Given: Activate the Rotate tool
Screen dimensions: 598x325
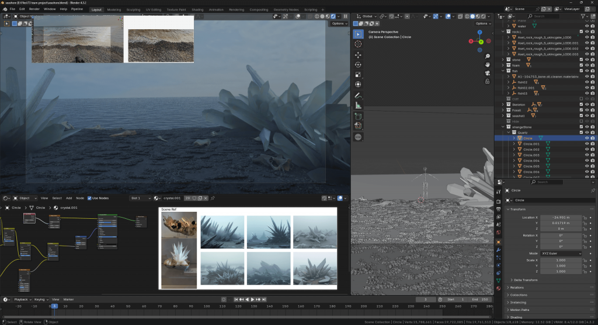Looking at the screenshot, I should [x=358, y=64].
